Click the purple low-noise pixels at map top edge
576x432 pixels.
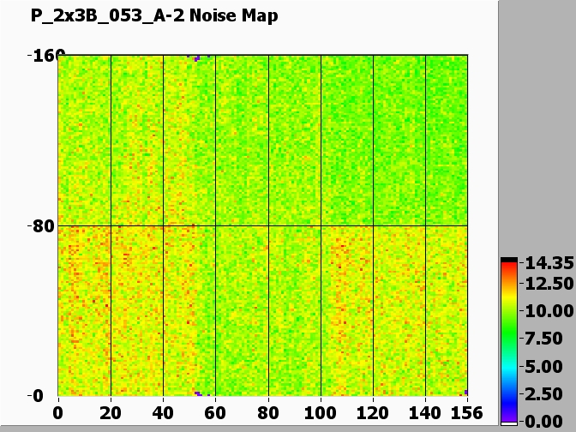click(x=196, y=57)
